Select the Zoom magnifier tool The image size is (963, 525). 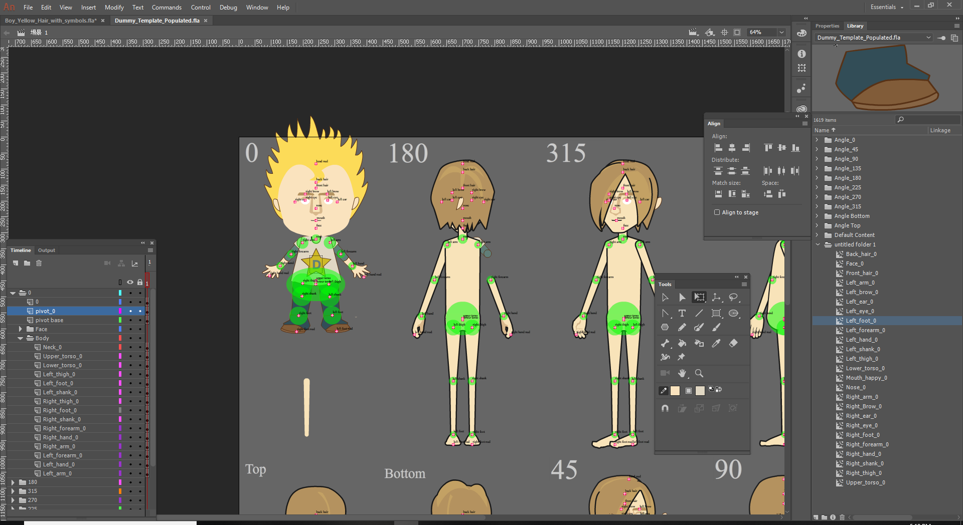(699, 373)
